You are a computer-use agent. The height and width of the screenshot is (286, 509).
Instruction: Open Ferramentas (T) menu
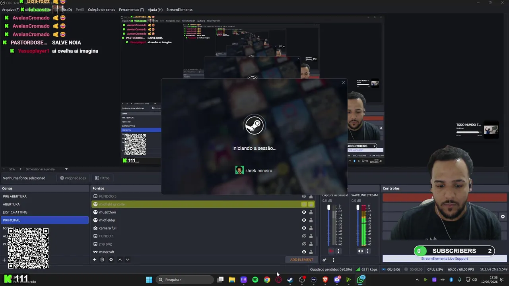131,10
